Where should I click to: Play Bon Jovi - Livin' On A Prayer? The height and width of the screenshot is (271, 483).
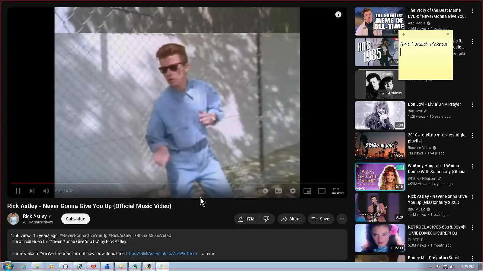tap(380, 115)
